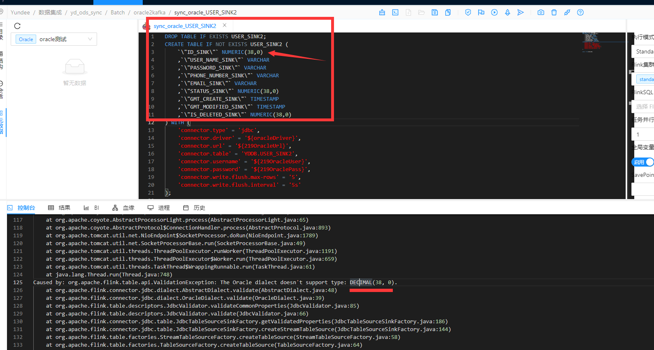Image resolution: width=654 pixels, height=350 pixels.
Task: Click CREATE TABLE statement on line 2
Action: click(x=227, y=44)
